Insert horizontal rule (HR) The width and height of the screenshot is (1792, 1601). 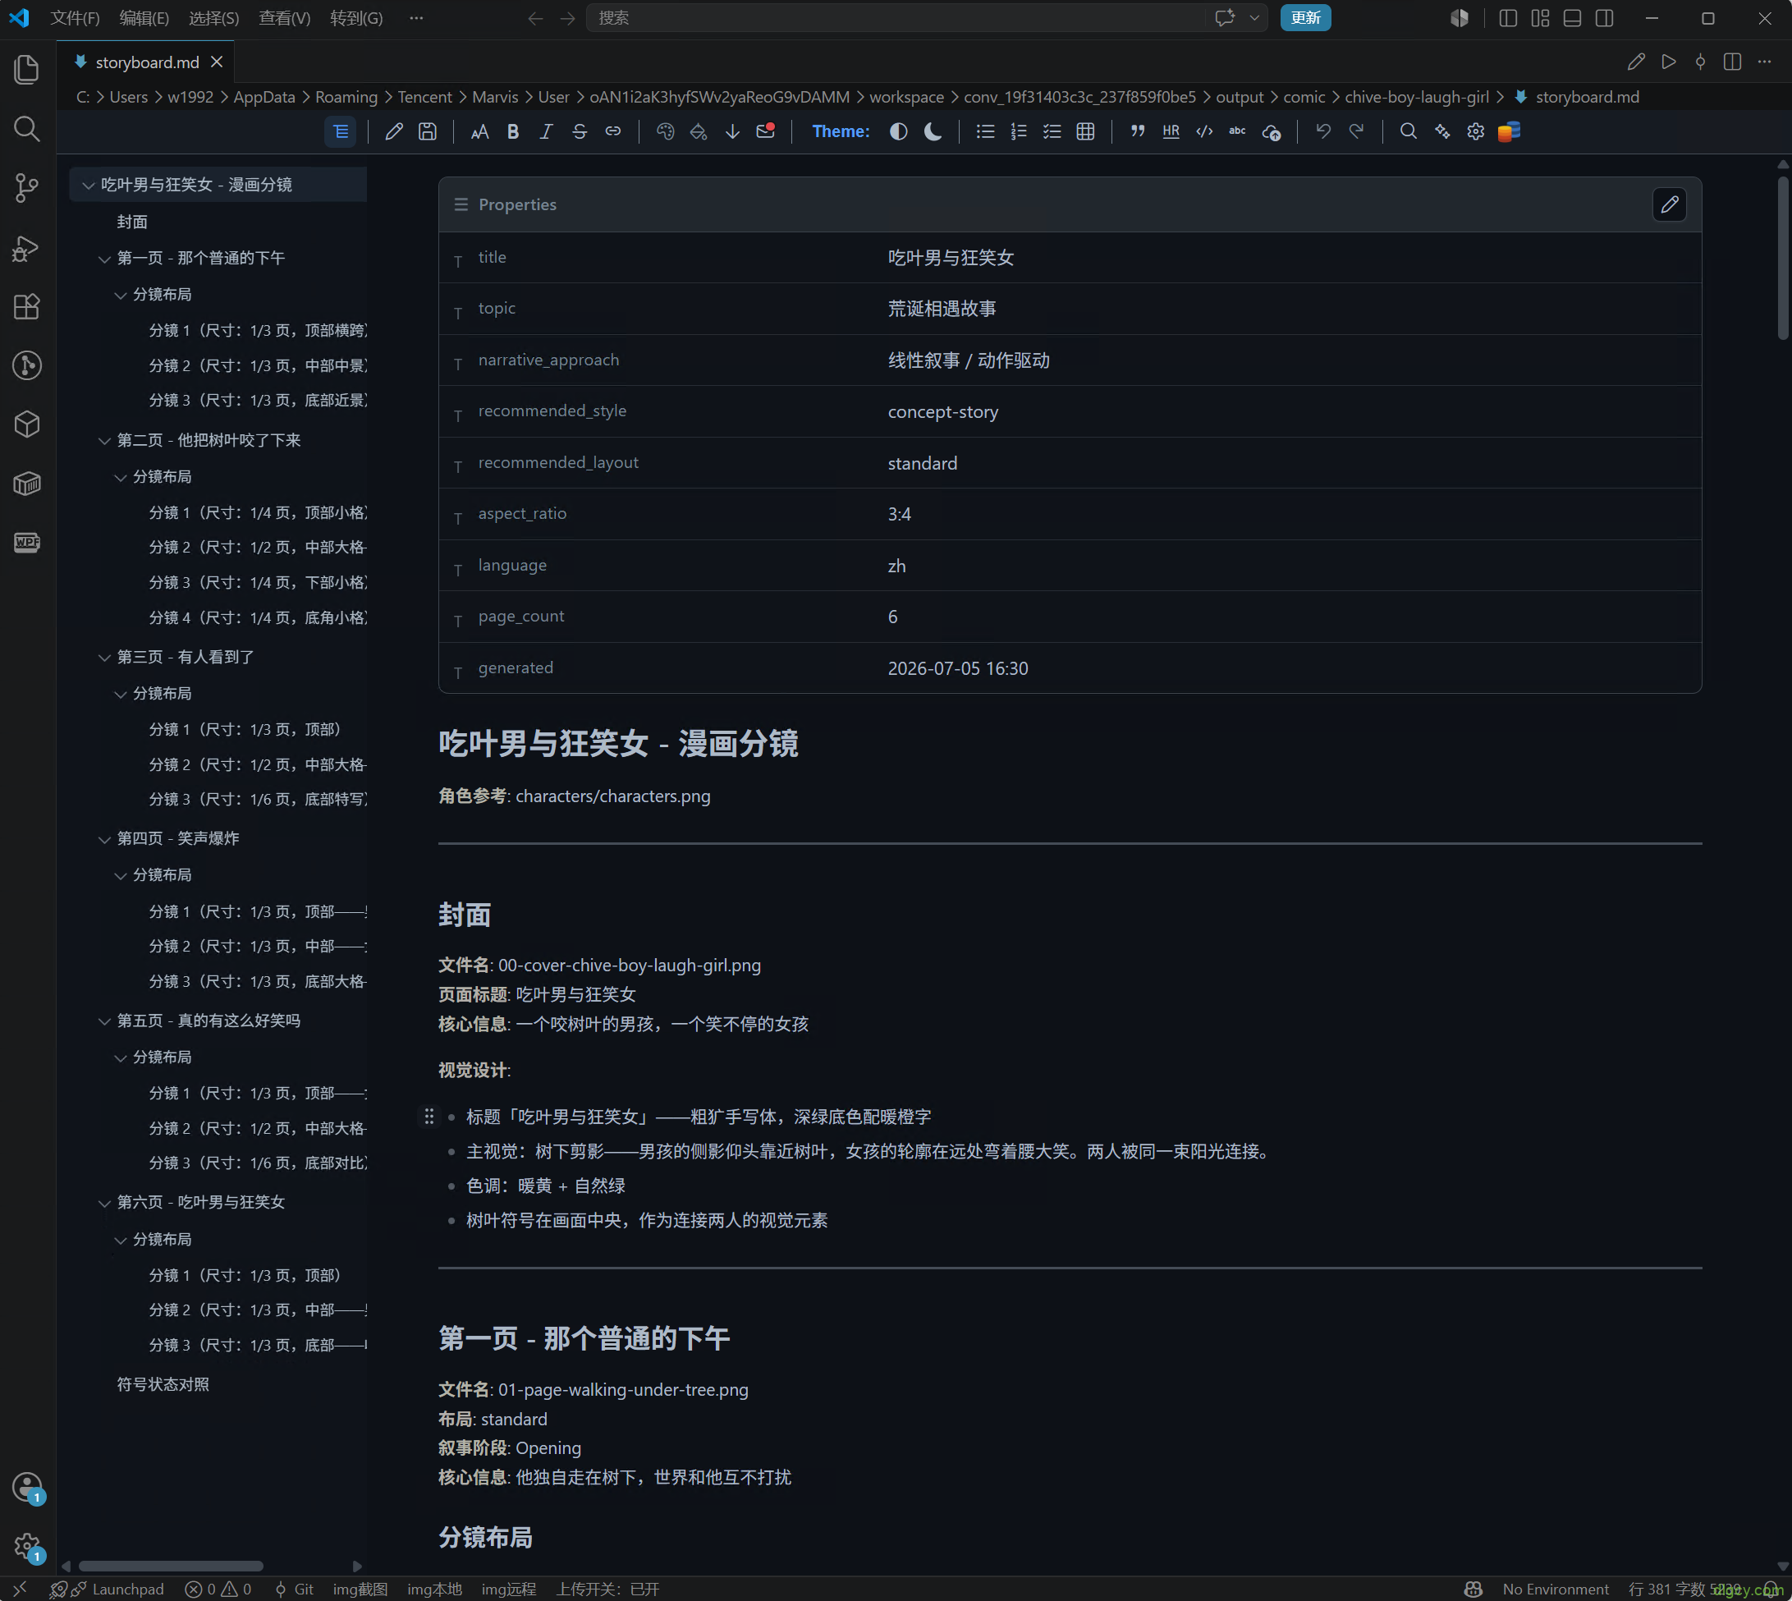(1171, 132)
